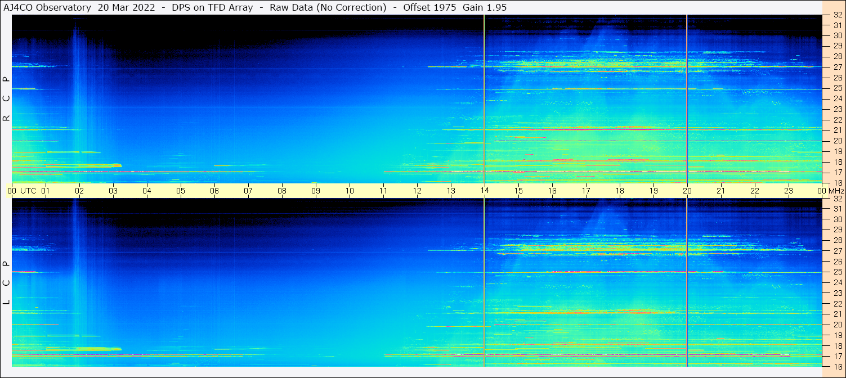Click the green 20 UTC marker line
This screenshot has height=378, width=846.
pos(687,98)
